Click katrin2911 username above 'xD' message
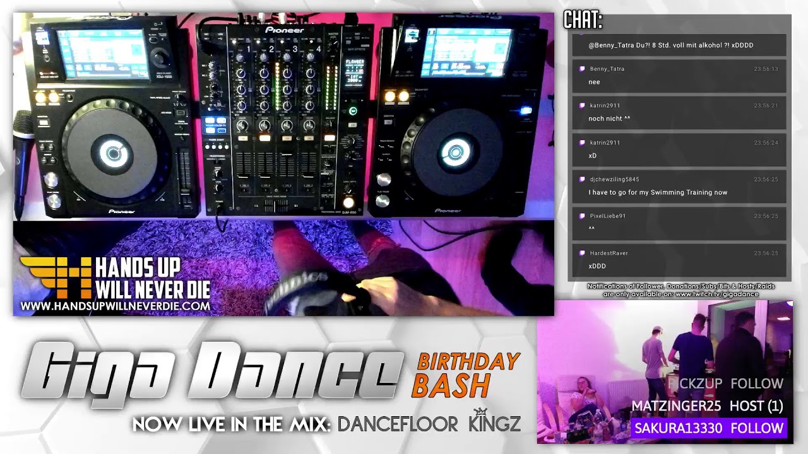The height and width of the screenshot is (454, 808). (605, 143)
